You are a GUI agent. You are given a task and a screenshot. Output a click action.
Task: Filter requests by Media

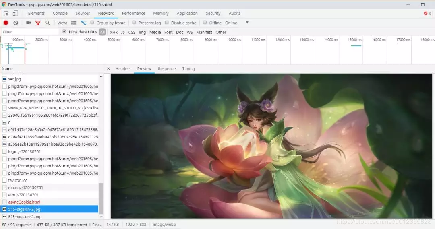point(155,32)
